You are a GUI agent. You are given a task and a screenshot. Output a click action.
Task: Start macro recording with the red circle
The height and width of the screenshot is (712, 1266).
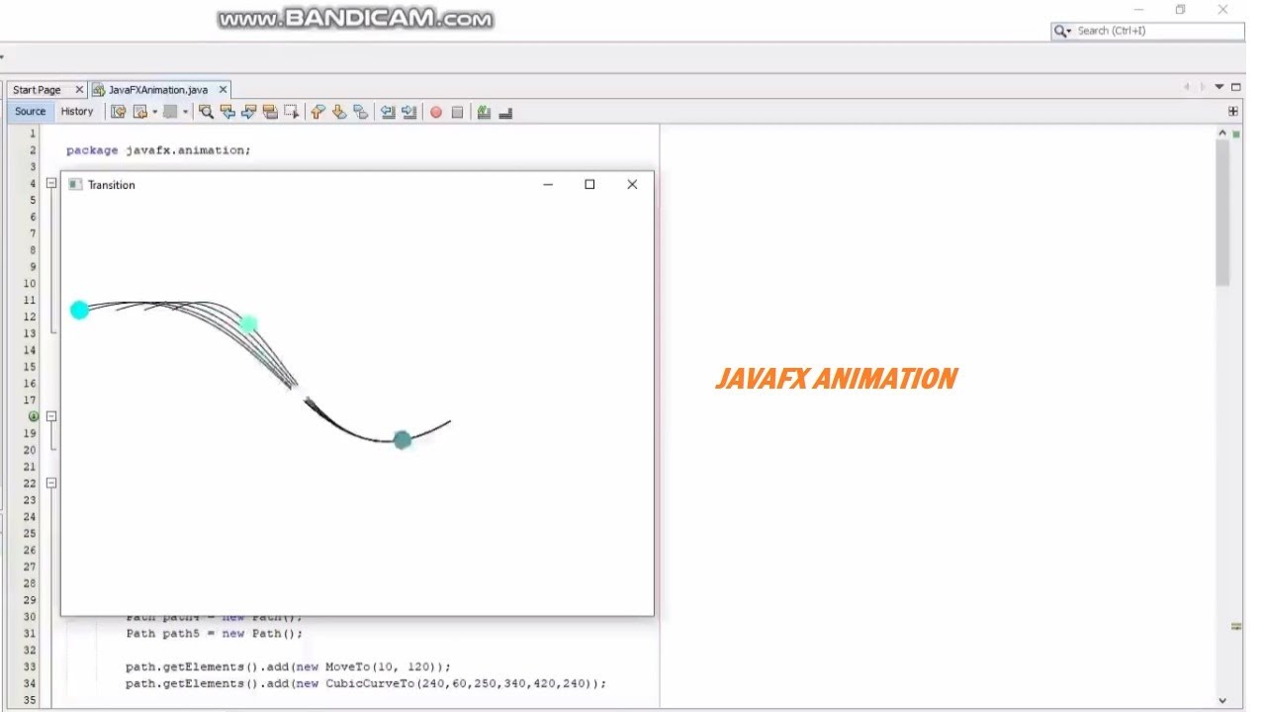click(435, 112)
